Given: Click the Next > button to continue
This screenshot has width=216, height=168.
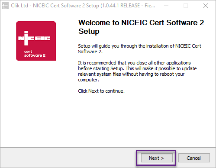Looking at the screenshot, I should [x=157, y=158].
